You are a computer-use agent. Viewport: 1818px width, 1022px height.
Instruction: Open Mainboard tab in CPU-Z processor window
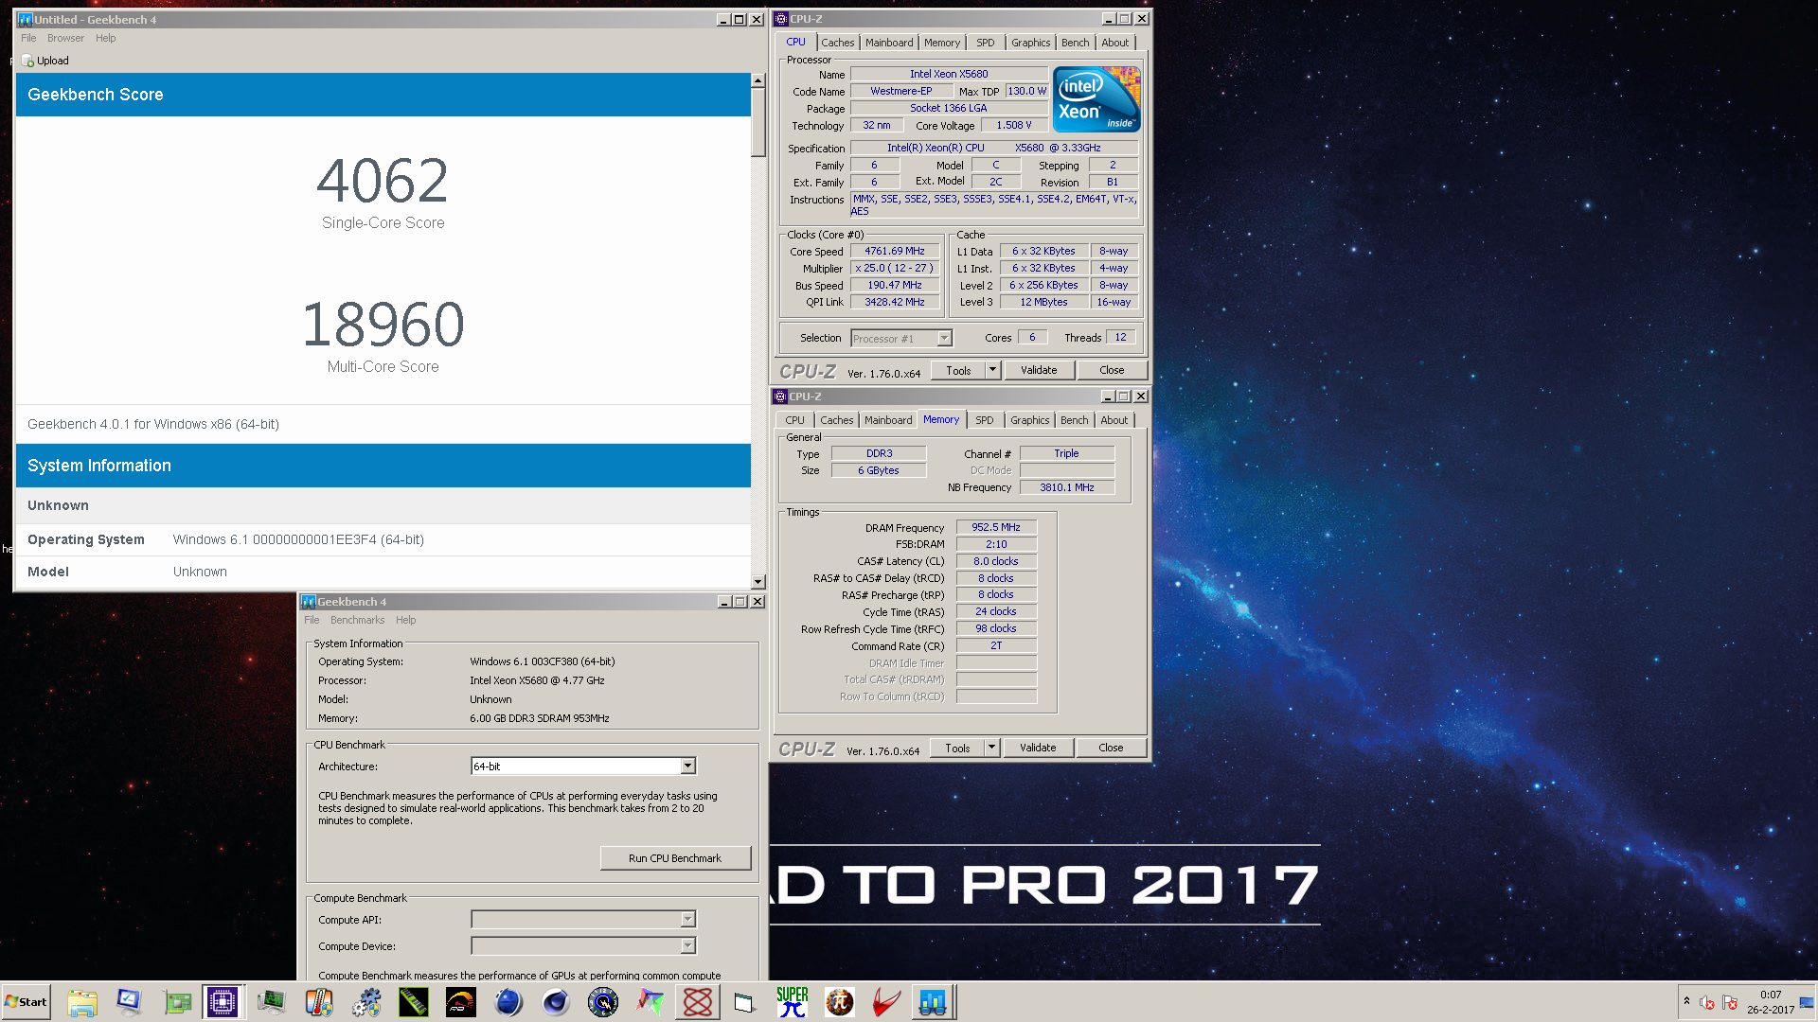pos(889,43)
